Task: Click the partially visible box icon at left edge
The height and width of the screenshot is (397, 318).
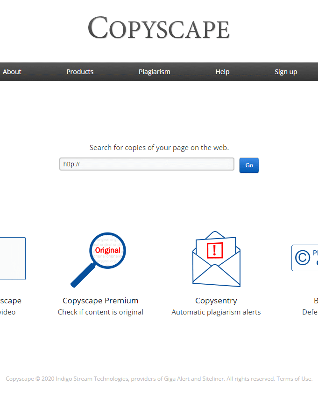Action: [13, 259]
